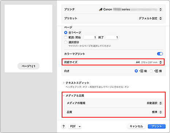Screen dimensions: 170x133
Task: Click the ヘッダとフッタ summary text
Action: 97,87
